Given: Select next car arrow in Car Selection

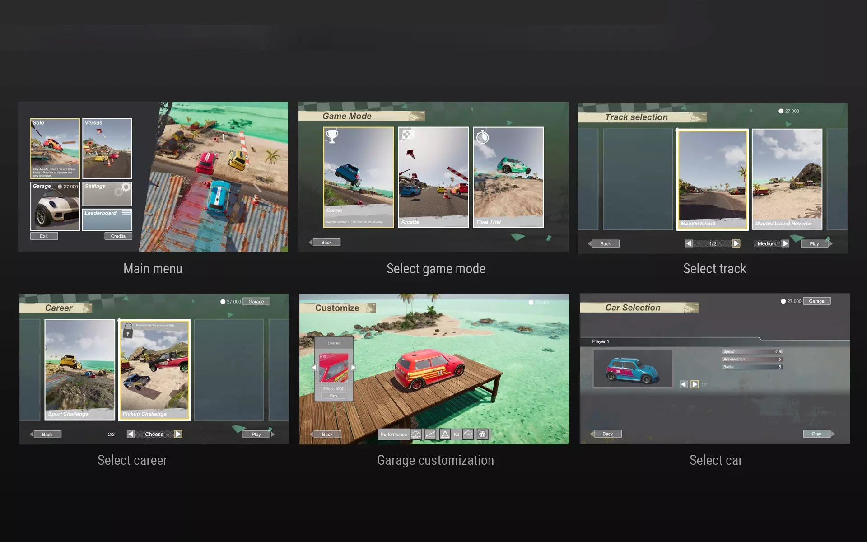Looking at the screenshot, I should tap(695, 384).
